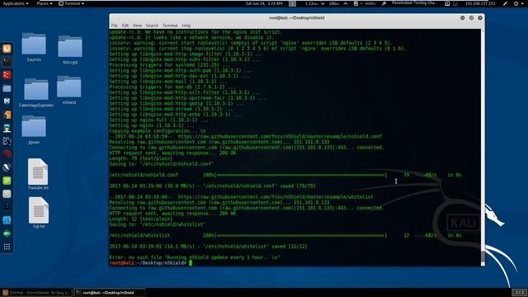Launch Metasploit M icon in dock
Screen dimensions: 528x297
tap(7, 101)
